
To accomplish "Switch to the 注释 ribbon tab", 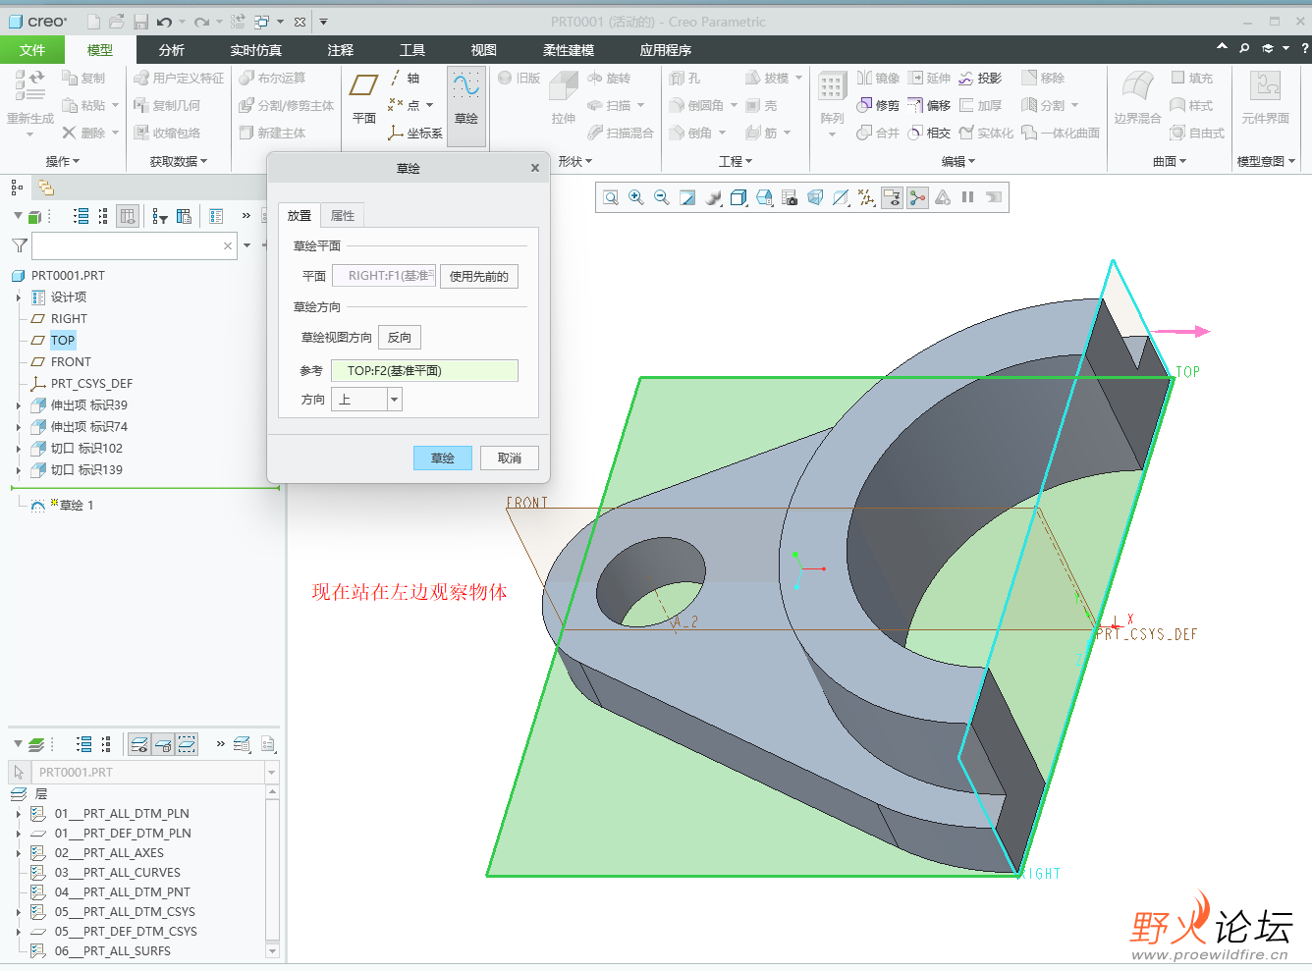I will [341, 49].
